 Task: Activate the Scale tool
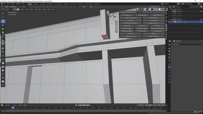(3, 29)
